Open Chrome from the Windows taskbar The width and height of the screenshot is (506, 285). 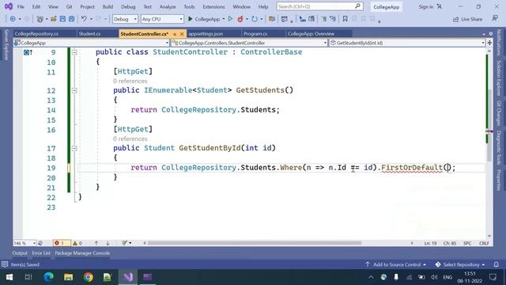(x=88, y=277)
